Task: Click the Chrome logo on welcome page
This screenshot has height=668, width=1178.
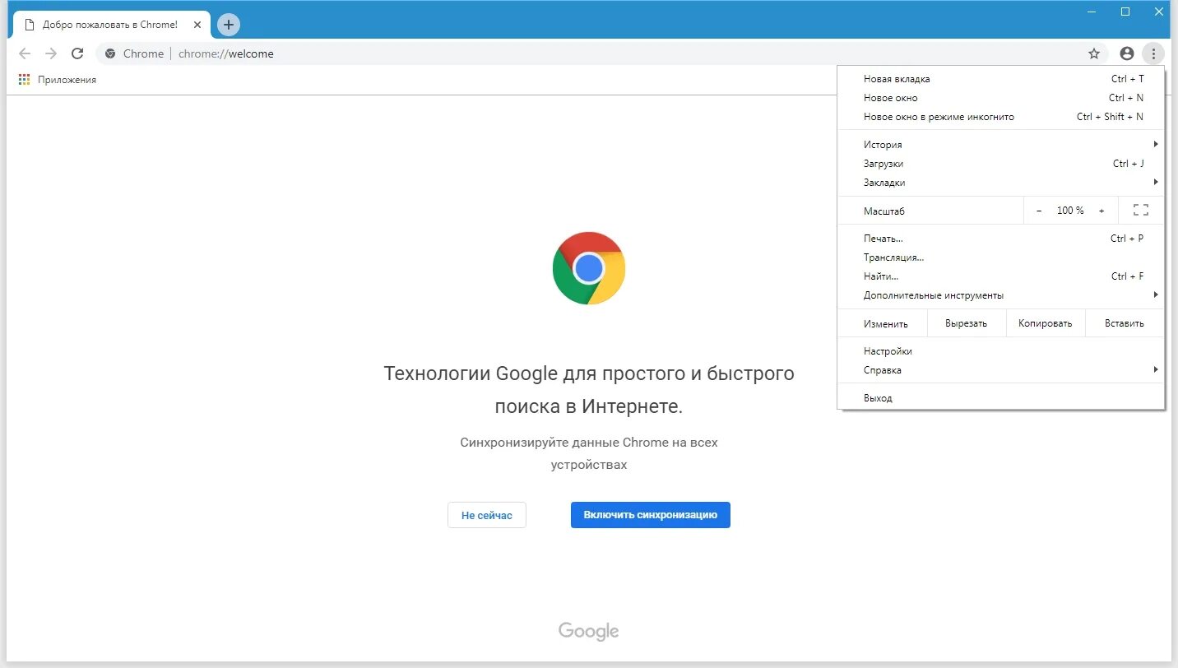Action: point(589,268)
